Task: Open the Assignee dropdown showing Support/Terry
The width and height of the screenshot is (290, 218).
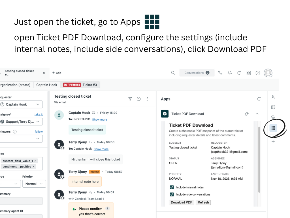Action: tap(22, 121)
